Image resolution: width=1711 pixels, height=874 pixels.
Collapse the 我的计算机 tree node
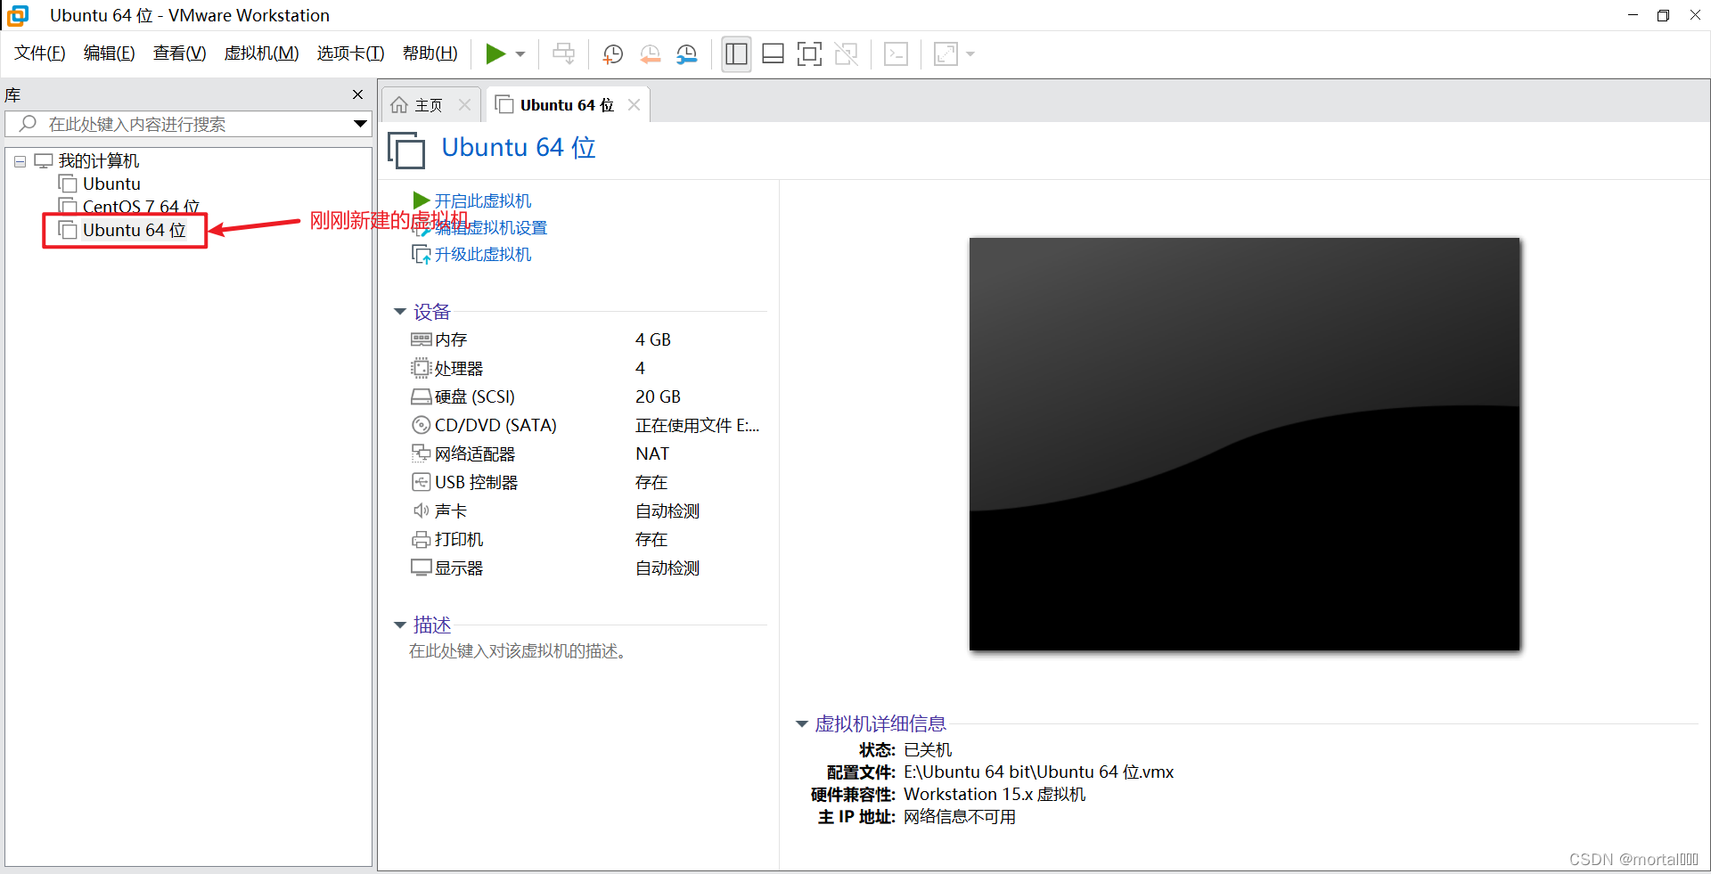point(20,161)
